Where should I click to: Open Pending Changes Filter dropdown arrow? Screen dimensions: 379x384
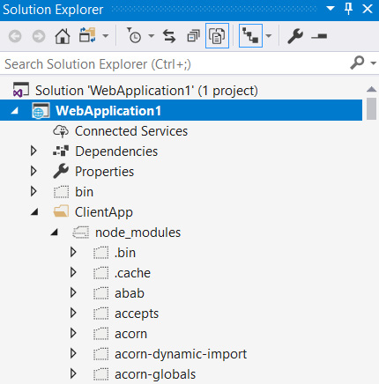(151, 36)
